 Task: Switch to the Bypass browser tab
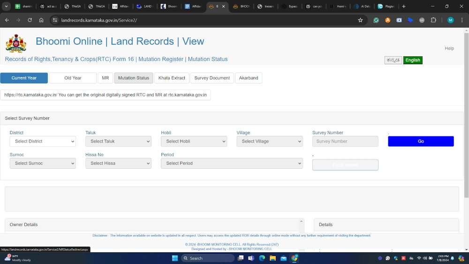[x=290, y=6]
